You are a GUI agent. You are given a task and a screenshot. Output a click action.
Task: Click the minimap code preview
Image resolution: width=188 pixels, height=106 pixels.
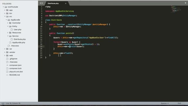tap(176, 9)
